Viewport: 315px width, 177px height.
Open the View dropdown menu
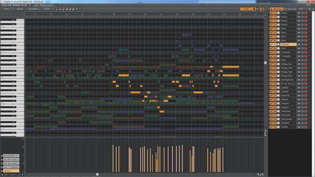point(7,9)
